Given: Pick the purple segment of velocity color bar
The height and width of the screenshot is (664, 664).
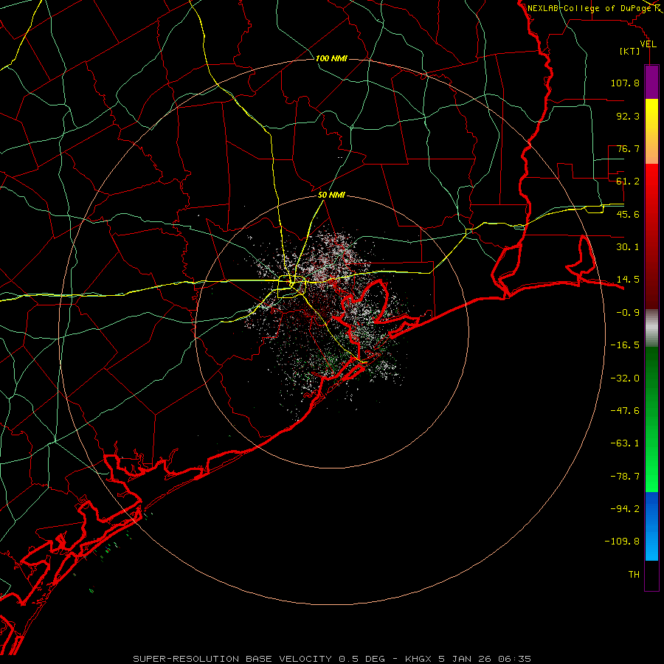Looking at the screenshot, I should (651, 82).
